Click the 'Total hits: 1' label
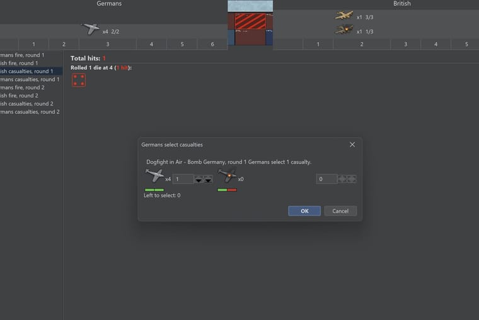The width and height of the screenshot is (479, 320). [88, 58]
